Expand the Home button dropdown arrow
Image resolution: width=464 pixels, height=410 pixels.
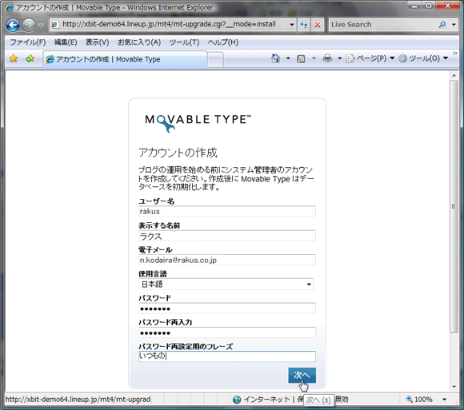tap(288, 58)
